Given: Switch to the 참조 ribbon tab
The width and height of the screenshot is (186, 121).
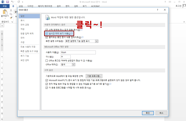Looking at the screenshot, I should point(59,6).
